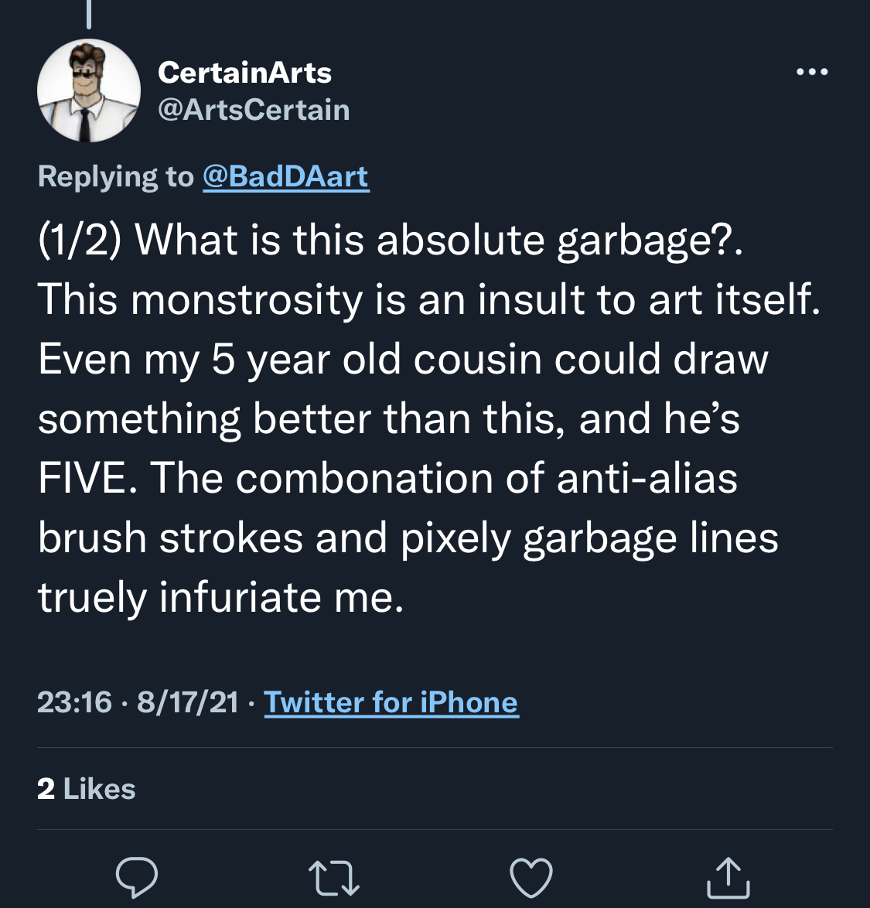Viewport: 870px width, 908px height.
Task: Open the three-dot more options menu
Action: point(812,72)
